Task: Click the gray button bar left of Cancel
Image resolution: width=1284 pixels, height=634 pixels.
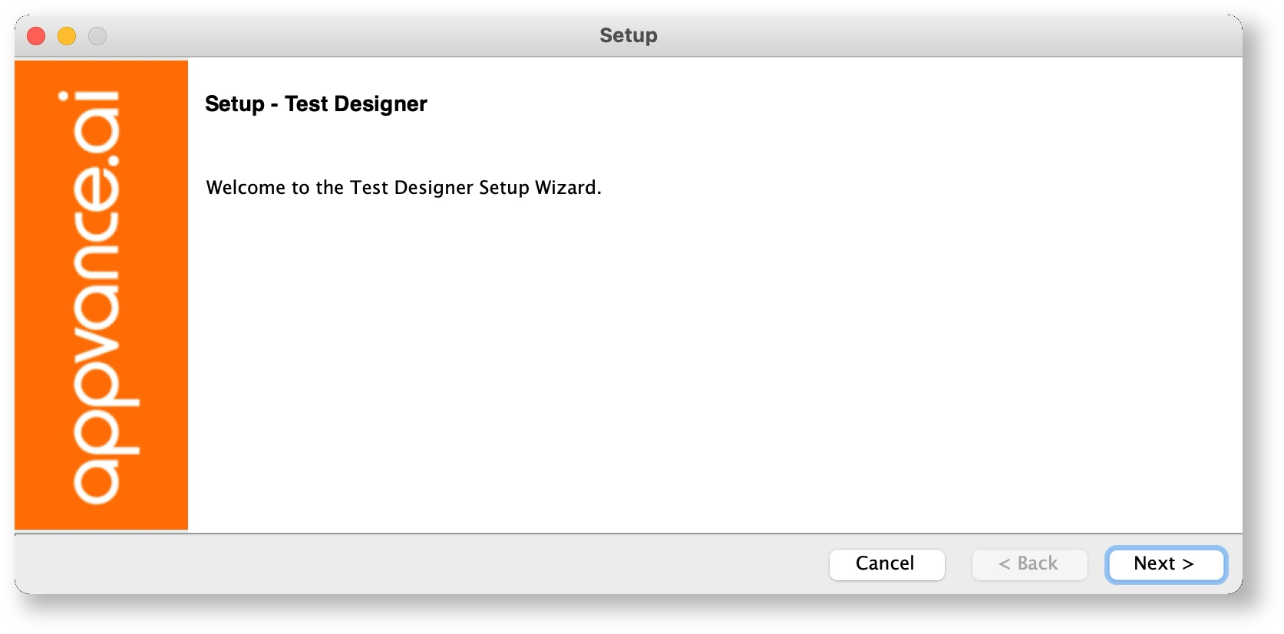Action: coord(414,564)
